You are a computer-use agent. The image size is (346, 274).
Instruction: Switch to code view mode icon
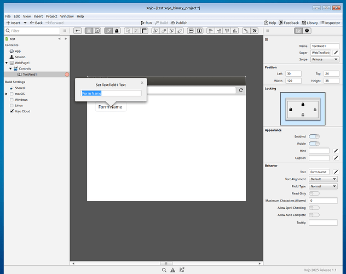point(97,31)
